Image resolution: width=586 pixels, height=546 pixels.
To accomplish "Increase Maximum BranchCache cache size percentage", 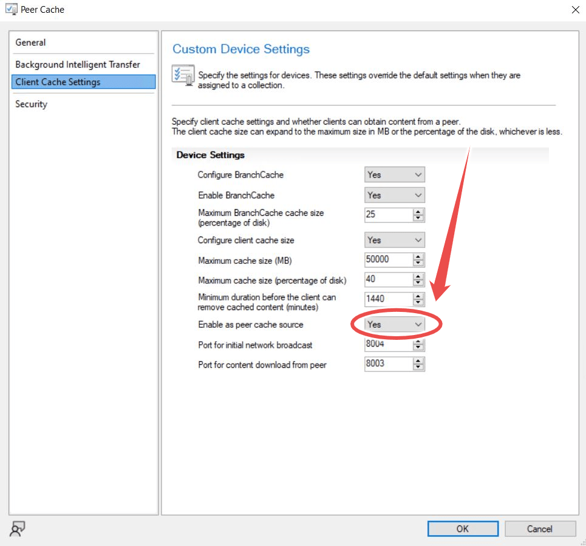I will [418, 212].
